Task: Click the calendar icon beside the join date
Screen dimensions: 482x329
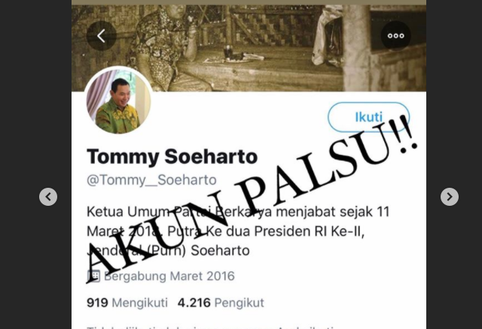Action: coord(93,276)
